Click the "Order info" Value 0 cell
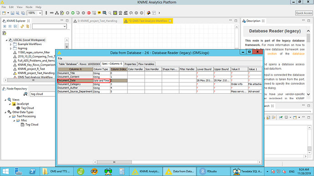The image size is (314, 176). pos(239,84)
